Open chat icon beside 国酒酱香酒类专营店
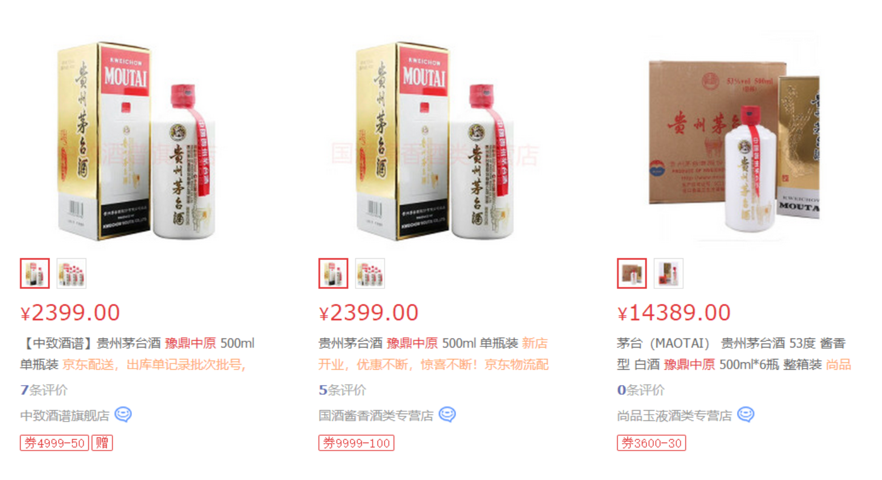The width and height of the screenshot is (882, 480). pyautogui.click(x=447, y=415)
